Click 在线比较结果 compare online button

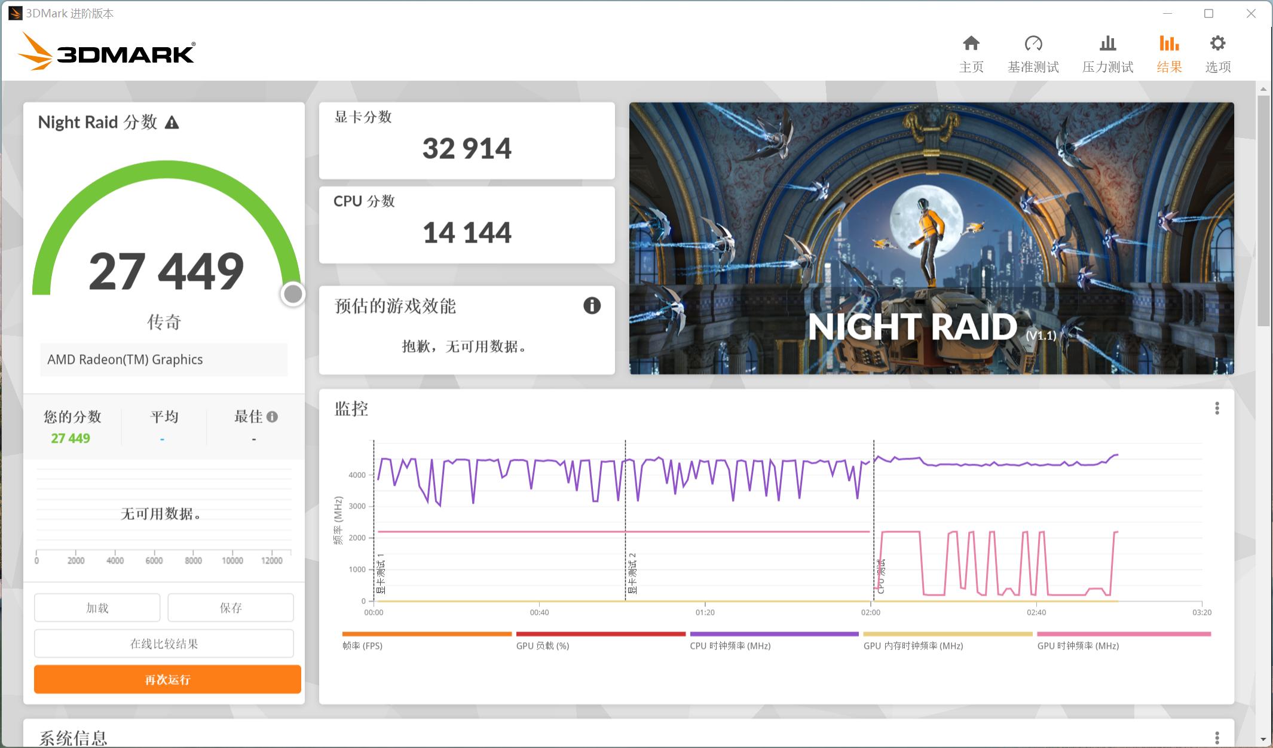pos(164,644)
